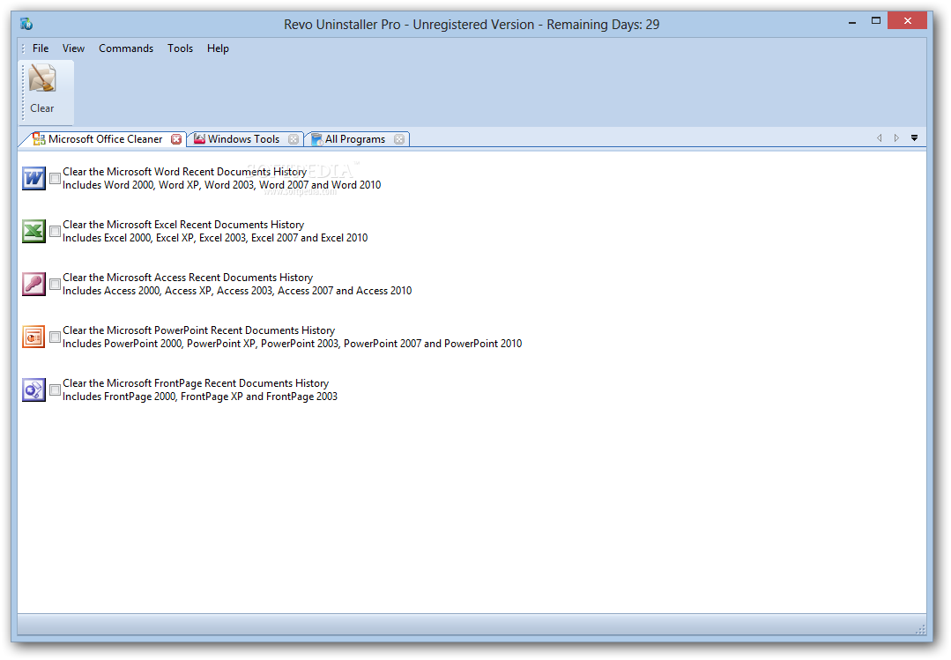
Task: Close the All Programs tab
Action: point(399,139)
